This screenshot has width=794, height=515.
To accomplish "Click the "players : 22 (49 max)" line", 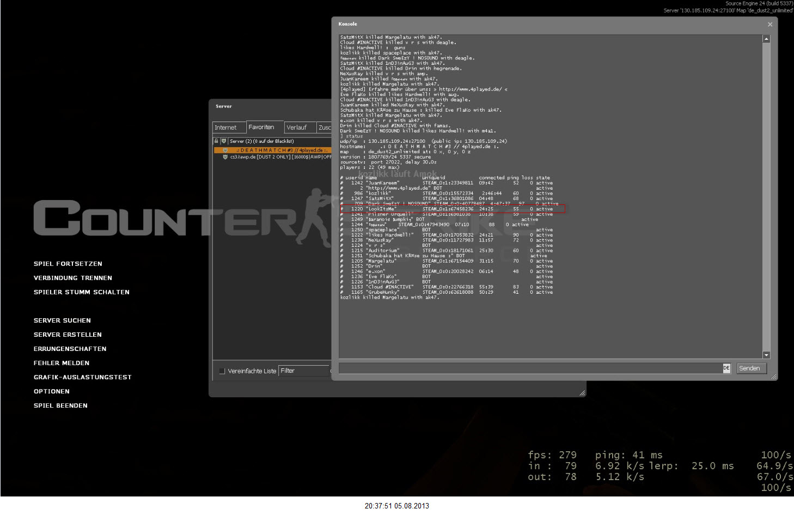I will (x=370, y=167).
